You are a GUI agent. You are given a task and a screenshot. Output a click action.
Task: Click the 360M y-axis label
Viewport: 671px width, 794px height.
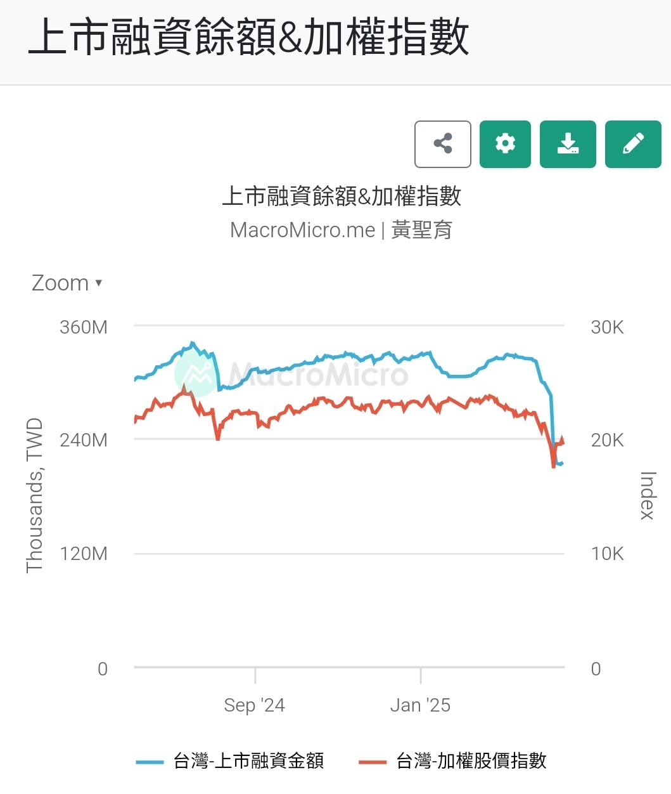(84, 327)
